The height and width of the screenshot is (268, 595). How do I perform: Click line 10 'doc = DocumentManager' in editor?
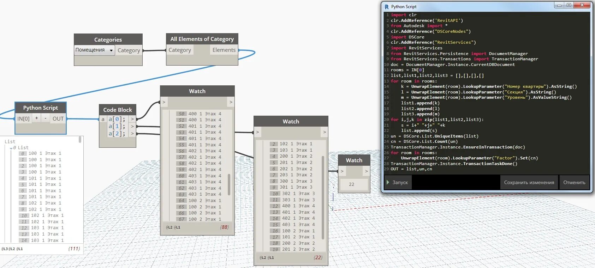click(x=453, y=65)
